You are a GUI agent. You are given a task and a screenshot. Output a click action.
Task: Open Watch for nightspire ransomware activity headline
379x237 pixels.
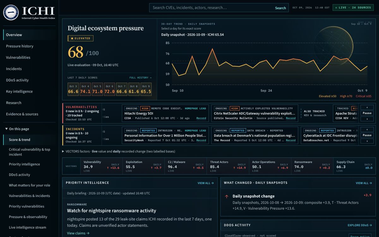(x=111, y=211)
